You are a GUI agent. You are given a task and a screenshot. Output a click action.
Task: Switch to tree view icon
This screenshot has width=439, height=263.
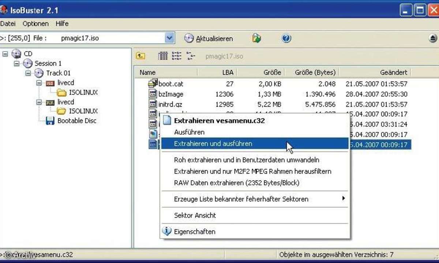(191, 56)
